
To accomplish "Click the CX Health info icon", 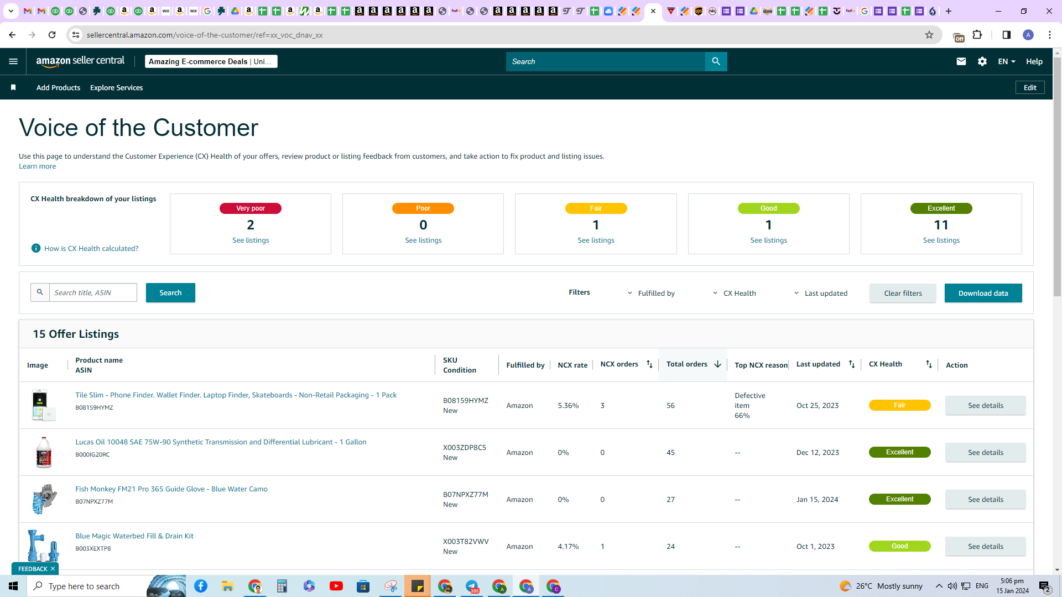I will coord(36,248).
